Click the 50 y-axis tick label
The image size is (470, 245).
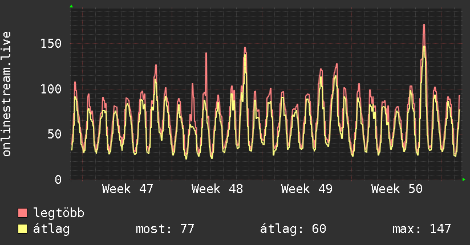click(55, 134)
